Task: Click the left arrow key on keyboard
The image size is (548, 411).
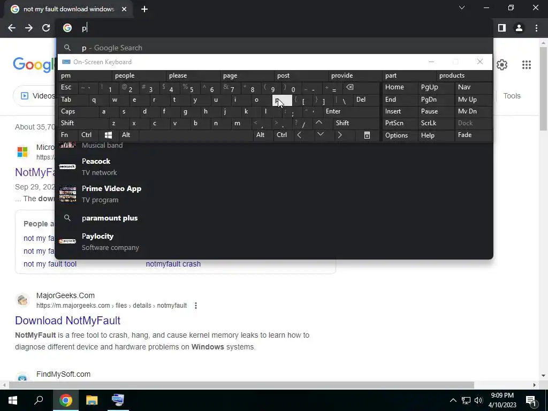Action: [x=299, y=135]
